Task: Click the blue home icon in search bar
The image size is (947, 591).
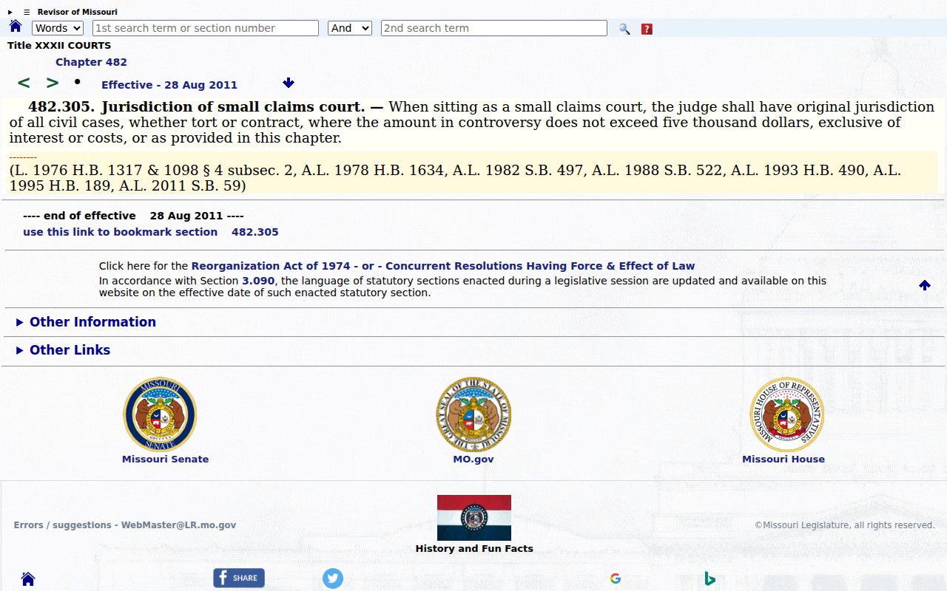Action: point(16,27)
